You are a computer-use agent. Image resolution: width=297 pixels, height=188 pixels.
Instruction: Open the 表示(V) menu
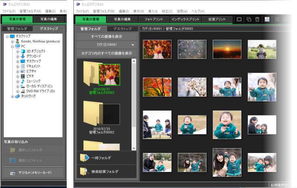coord(139,12)
